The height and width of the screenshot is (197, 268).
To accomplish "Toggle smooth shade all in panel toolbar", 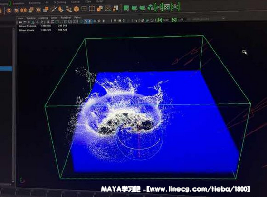I will (86, 21).
